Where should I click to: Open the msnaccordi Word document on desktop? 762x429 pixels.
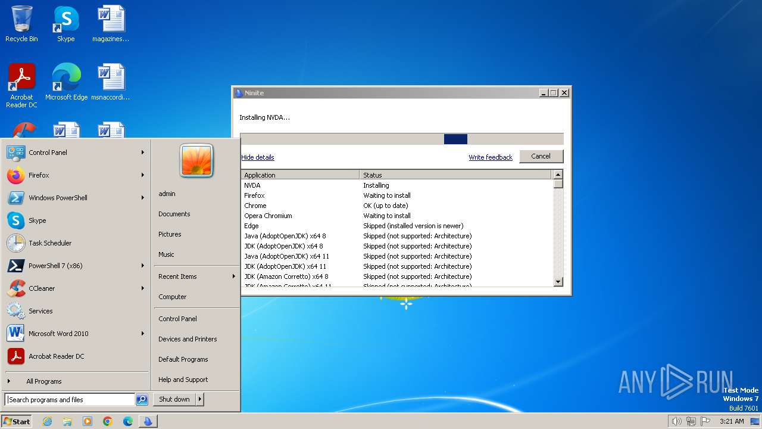pyautogui.click(x=111, y=82)
